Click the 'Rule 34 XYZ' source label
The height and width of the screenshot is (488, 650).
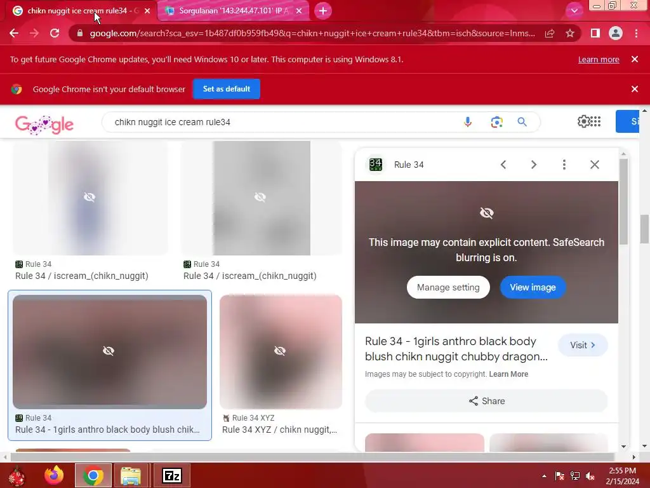[x=253, y=418]
